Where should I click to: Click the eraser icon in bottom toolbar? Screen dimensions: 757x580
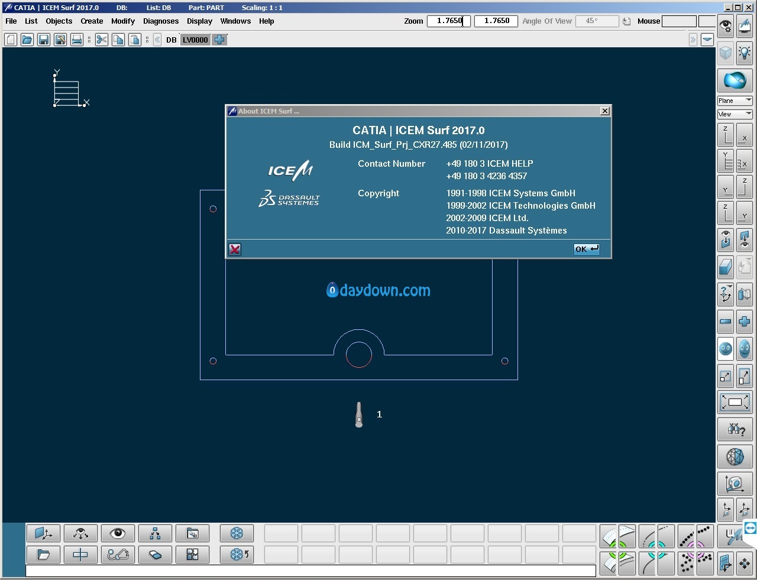[155, 555]
